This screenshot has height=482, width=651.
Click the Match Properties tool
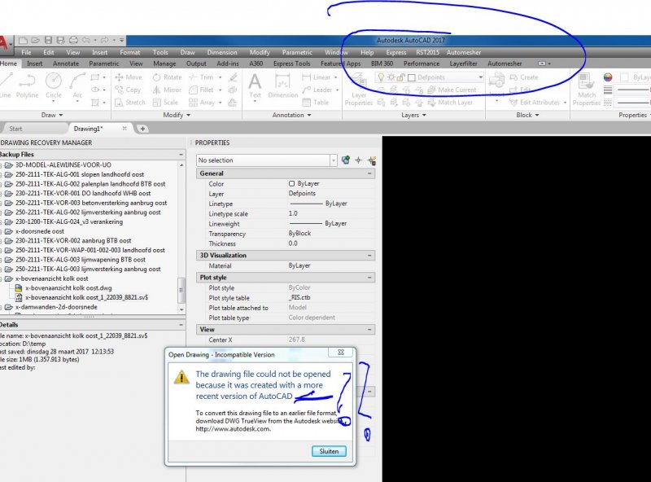[586, 89]
